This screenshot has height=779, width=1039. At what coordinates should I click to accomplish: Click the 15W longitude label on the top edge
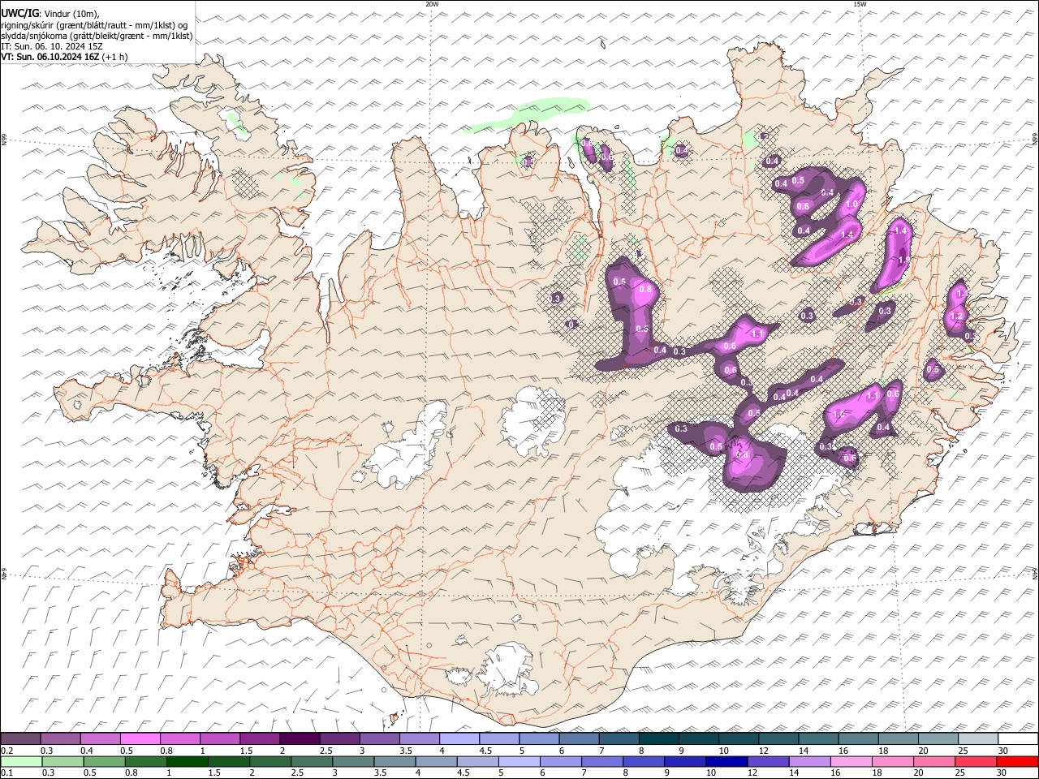(x=859, y=4)
